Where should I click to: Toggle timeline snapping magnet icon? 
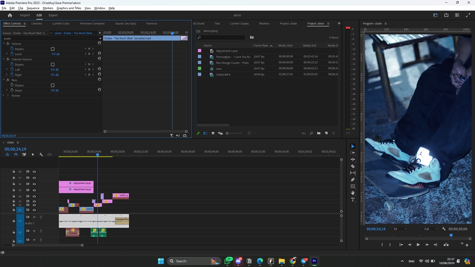(x=16, y=154)
